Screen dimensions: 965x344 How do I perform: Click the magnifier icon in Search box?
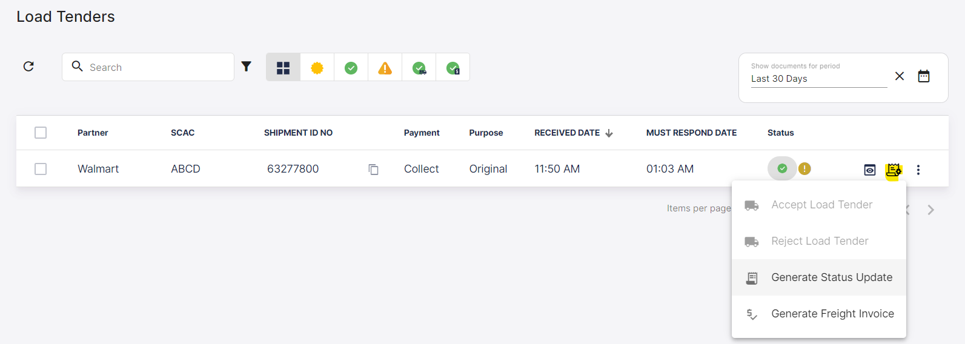click(77, 66)
